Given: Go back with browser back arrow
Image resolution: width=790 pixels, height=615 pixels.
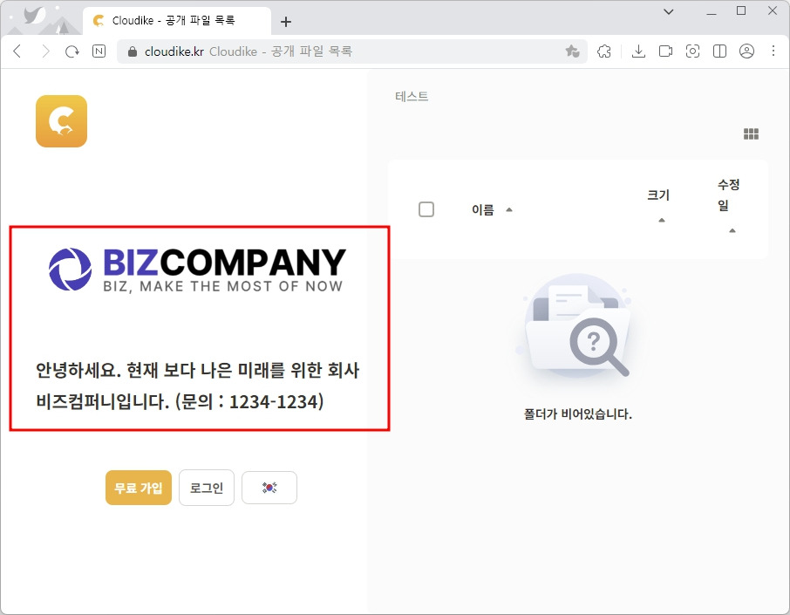Looking at the screenshot, I should [17, 51].
